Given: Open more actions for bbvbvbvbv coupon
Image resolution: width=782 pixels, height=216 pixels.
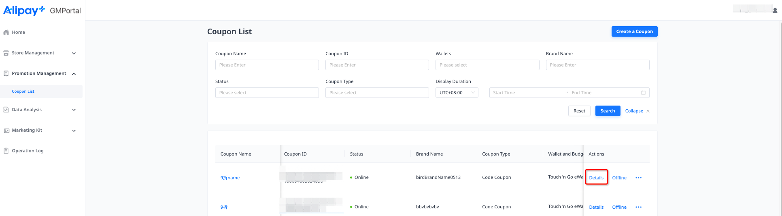Looking at the screenshot, I should coord(638,207).
